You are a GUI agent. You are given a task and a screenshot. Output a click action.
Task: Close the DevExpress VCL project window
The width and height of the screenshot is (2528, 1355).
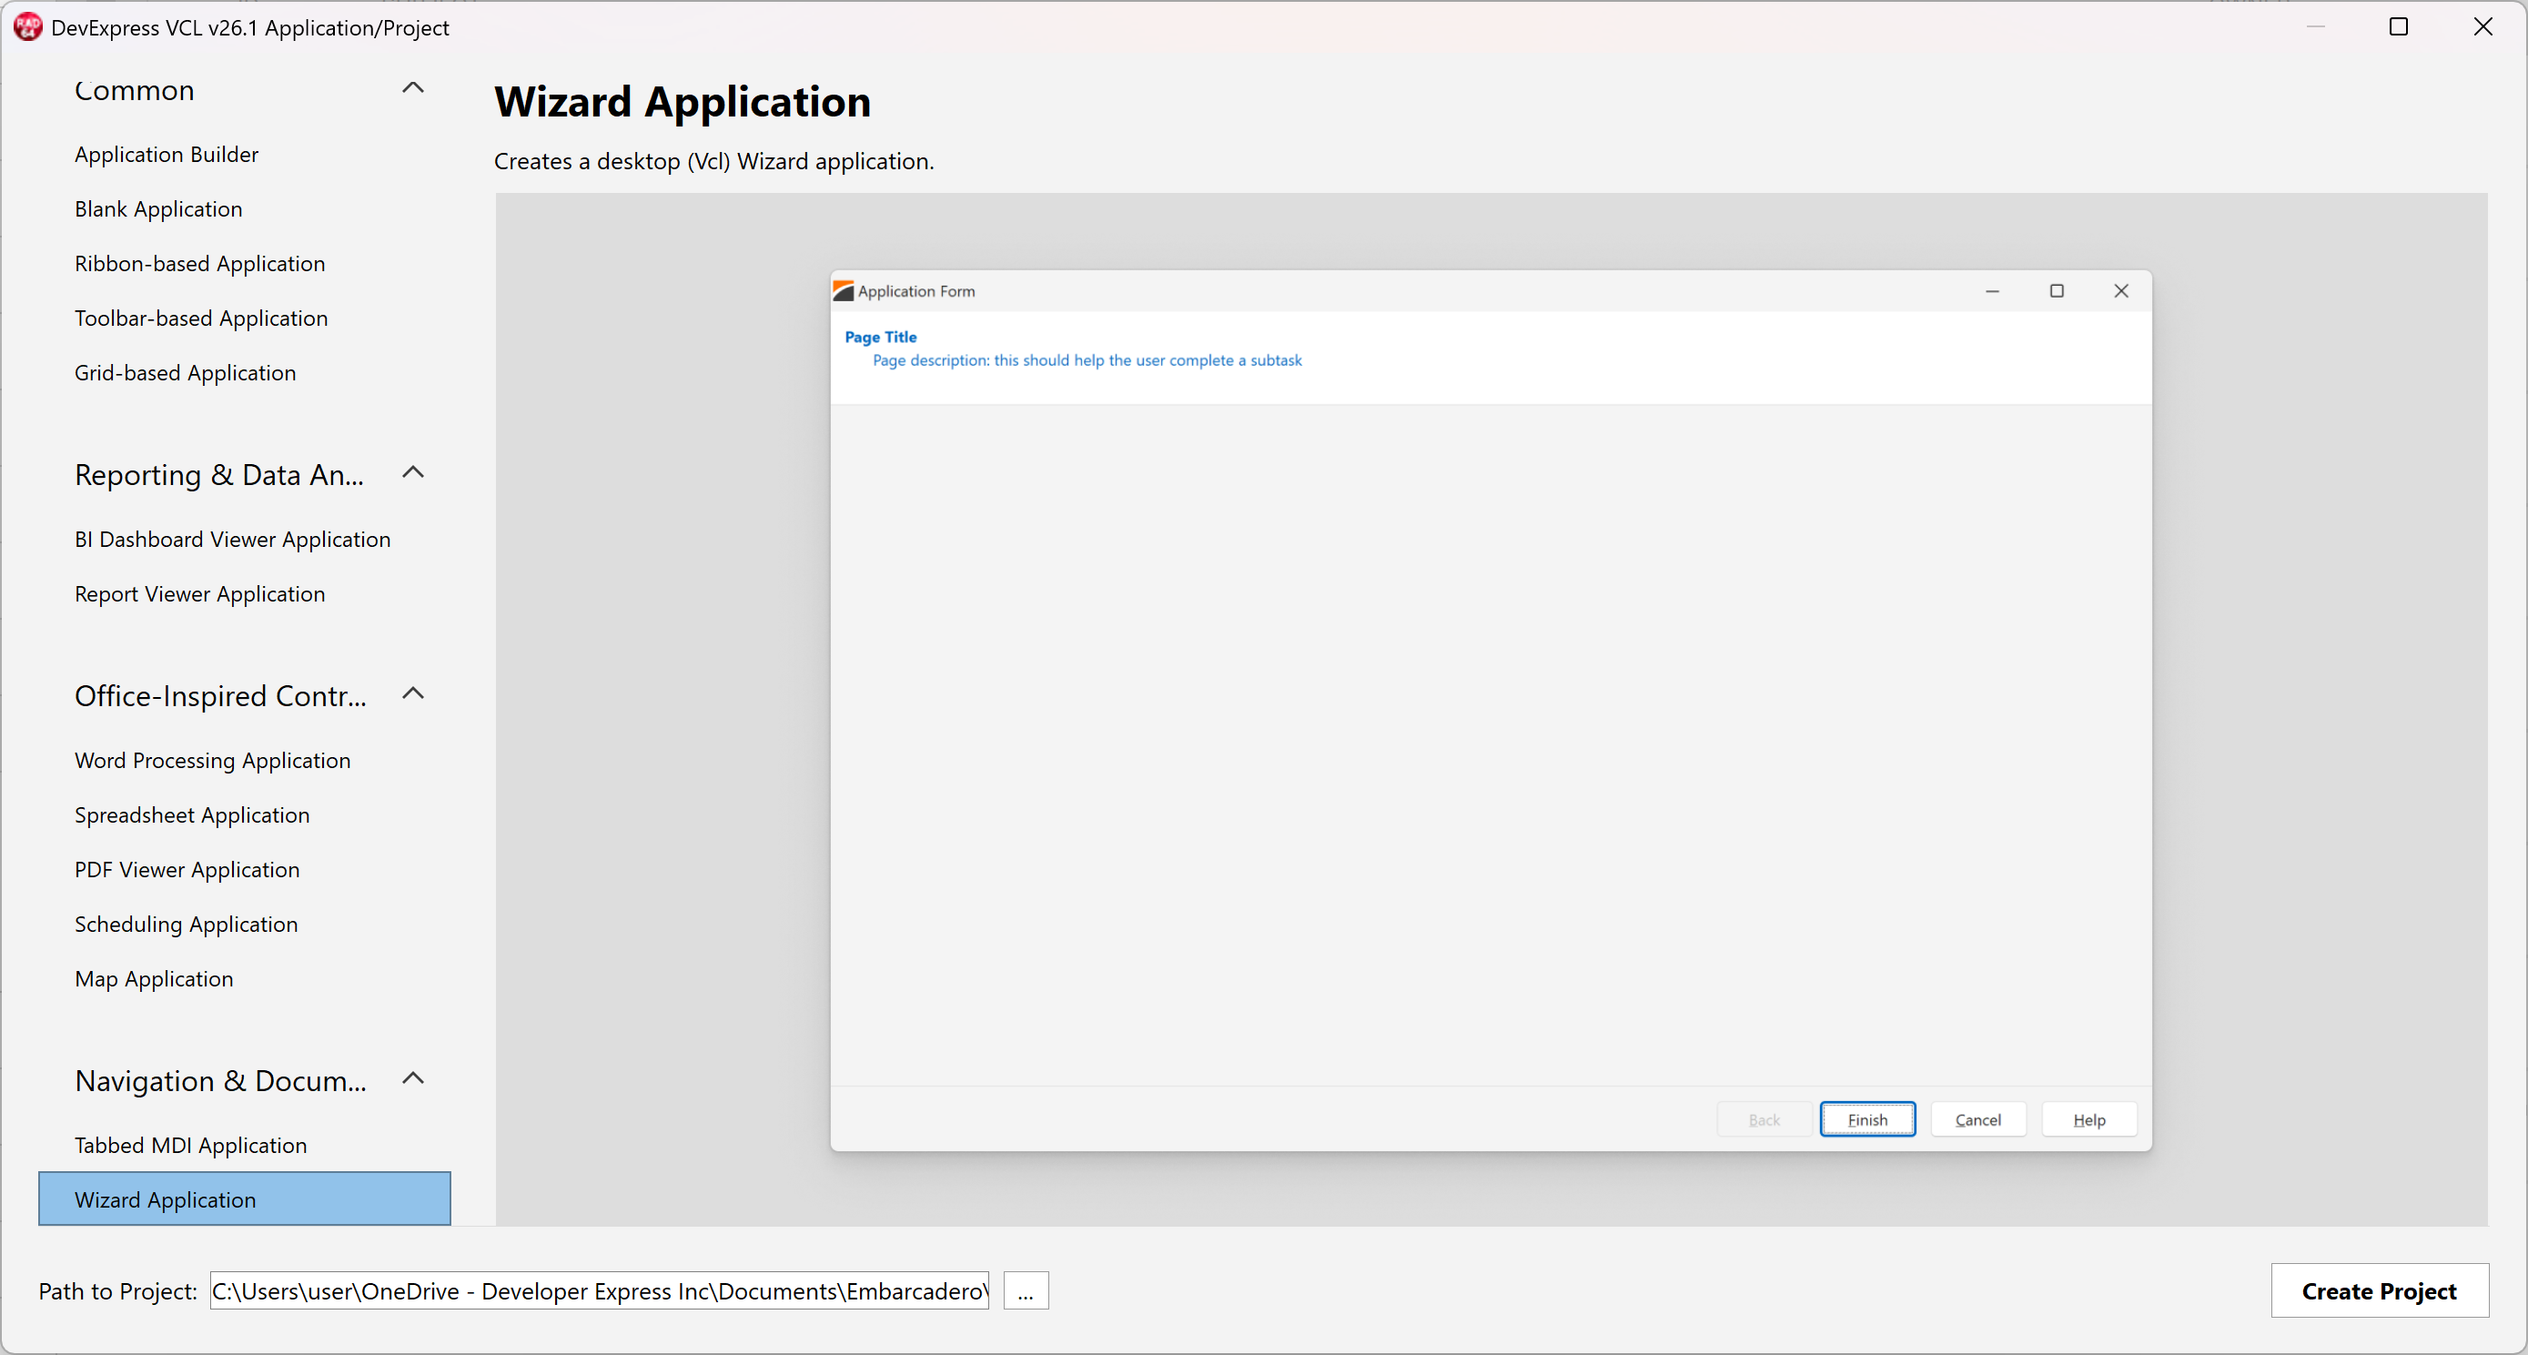tap(2482, 26)
